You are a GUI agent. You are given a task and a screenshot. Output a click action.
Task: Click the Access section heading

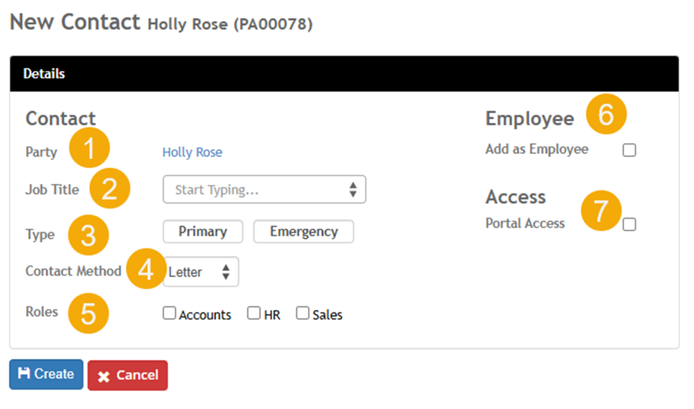(x=516, y=197)
